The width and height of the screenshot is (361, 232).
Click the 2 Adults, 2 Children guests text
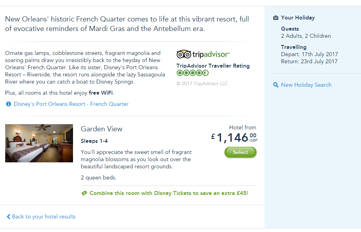pos(306,36)
